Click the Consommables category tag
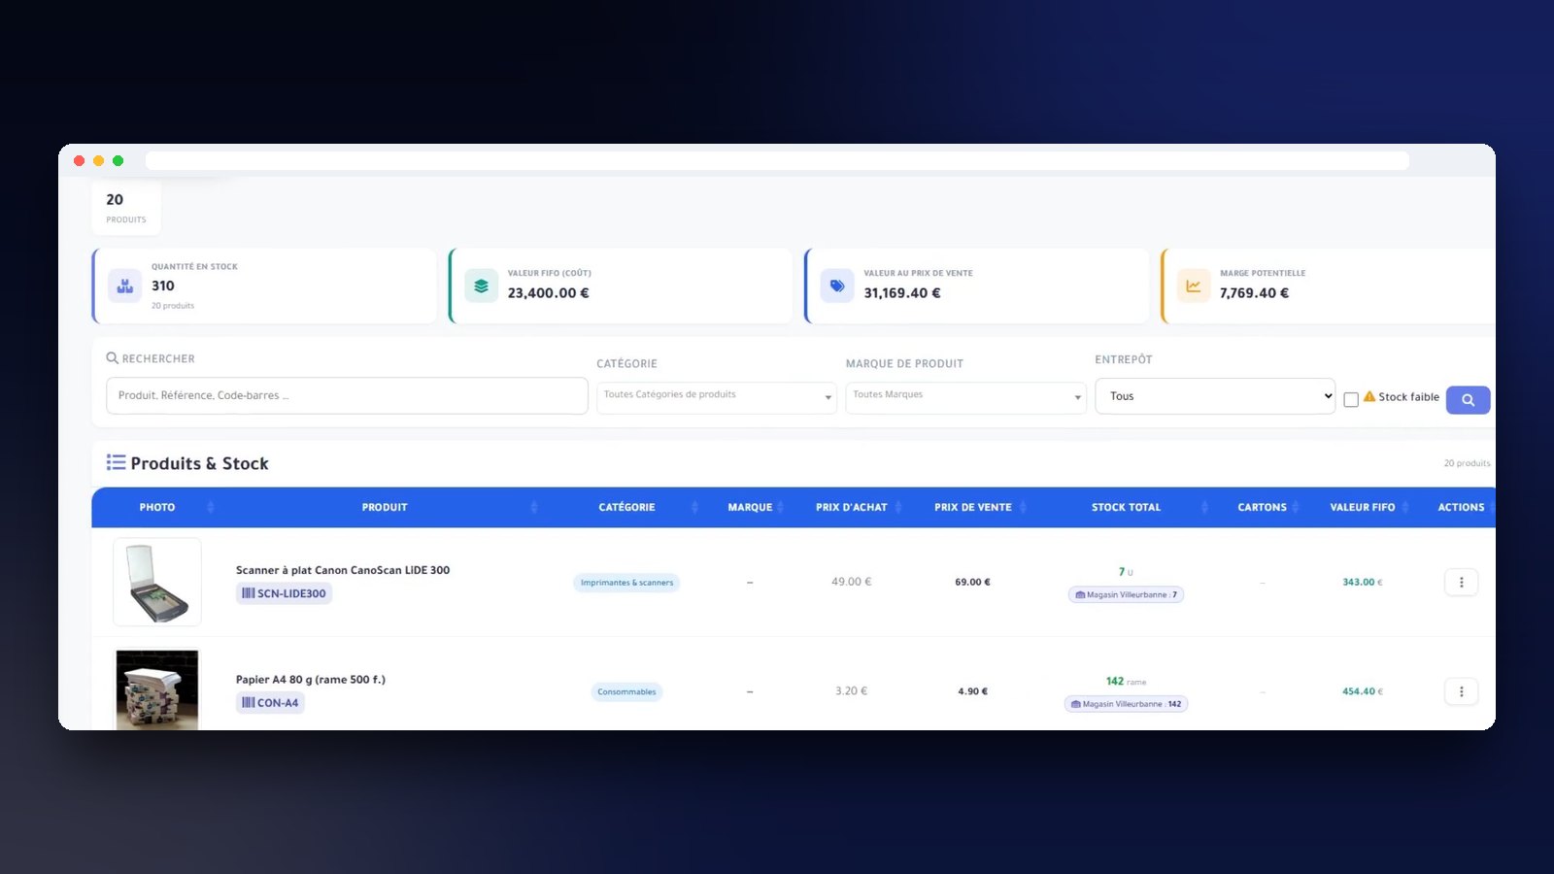 [x=626, y=691]
